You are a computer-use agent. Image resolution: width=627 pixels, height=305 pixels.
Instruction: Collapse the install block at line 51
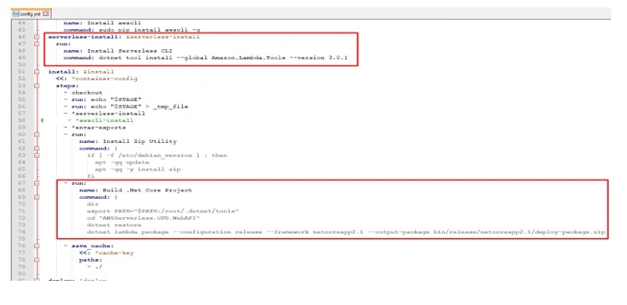pyautogui.click(x=37, y=72)
